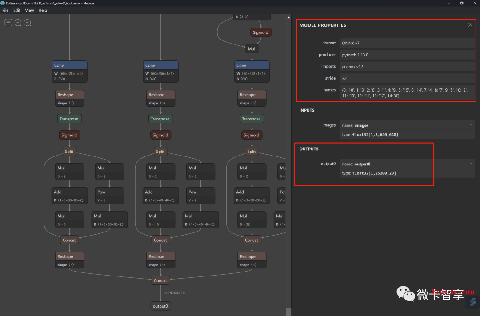Click the producer field showing pytorch 1.13.0
The width and height of the screenshot is (480, 316).
(407, 55)
